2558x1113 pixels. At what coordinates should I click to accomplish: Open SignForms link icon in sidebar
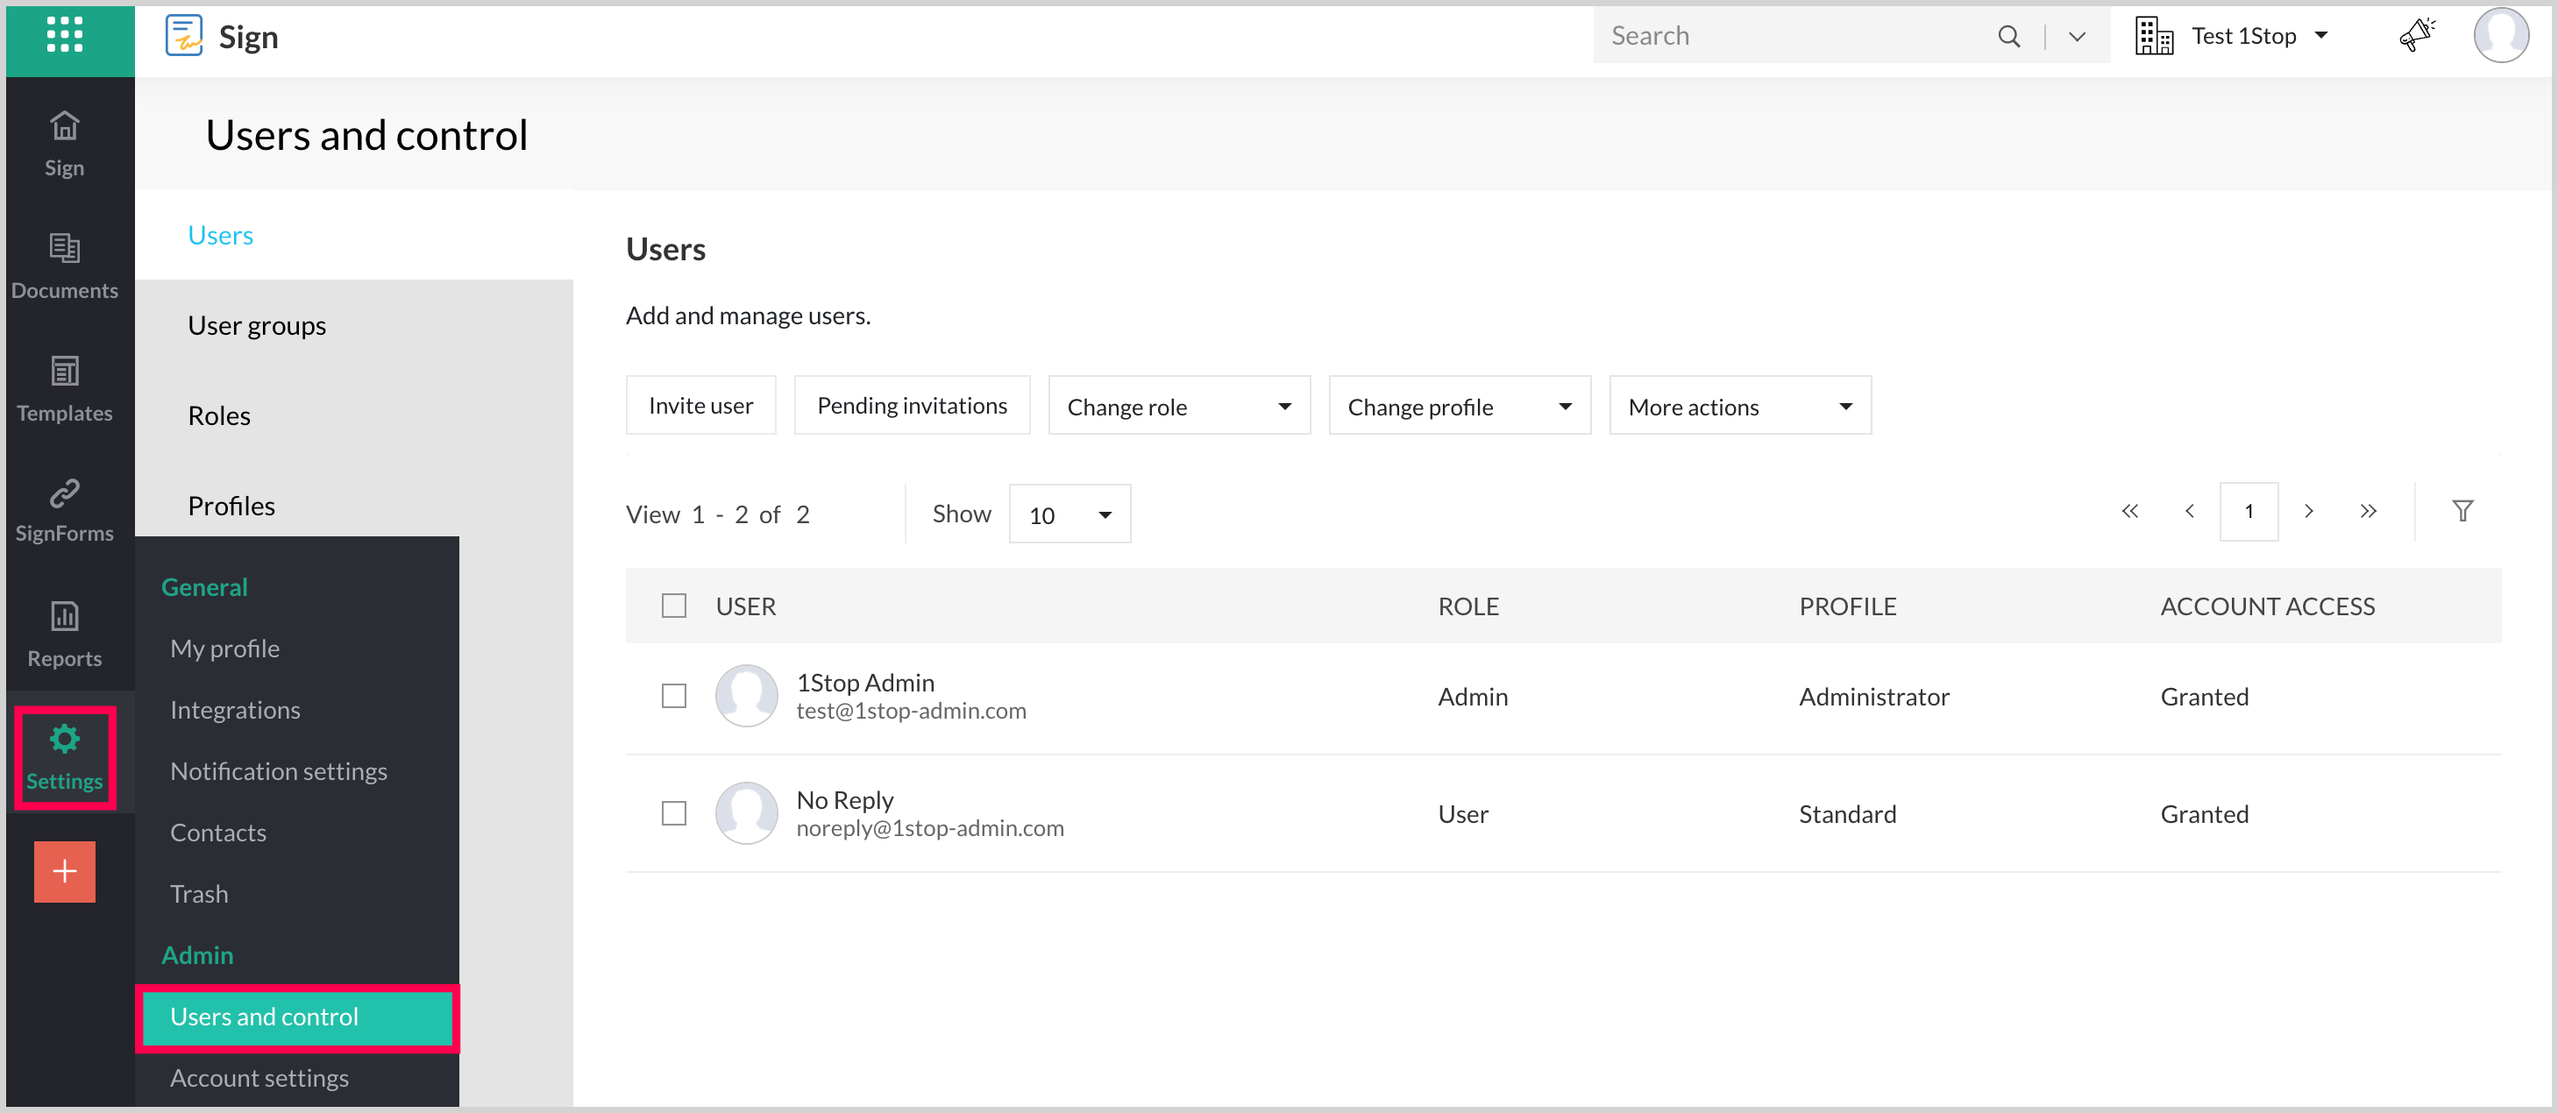[x=65, y=509]
